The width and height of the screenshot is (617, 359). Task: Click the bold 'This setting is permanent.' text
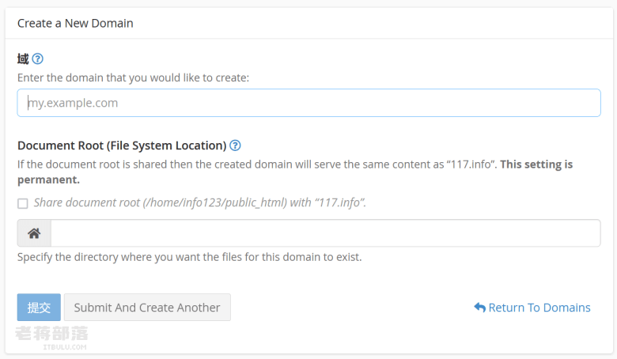(295, 172)
